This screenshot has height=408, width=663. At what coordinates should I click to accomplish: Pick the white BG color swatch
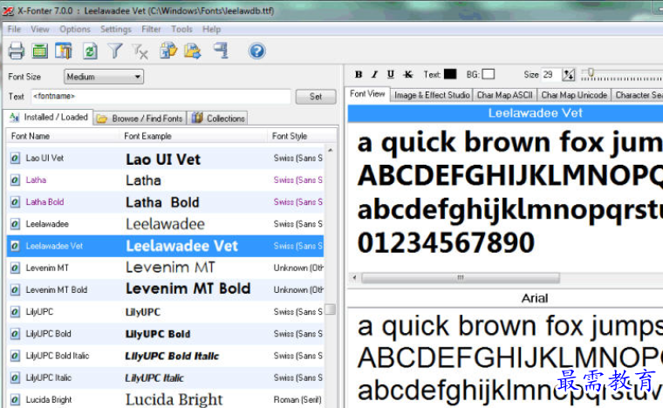tap(489, 74)
